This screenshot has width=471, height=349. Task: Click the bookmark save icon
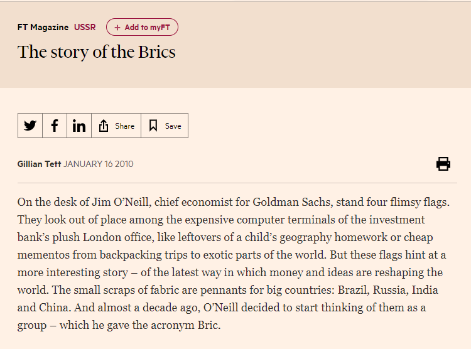[153, 126]
